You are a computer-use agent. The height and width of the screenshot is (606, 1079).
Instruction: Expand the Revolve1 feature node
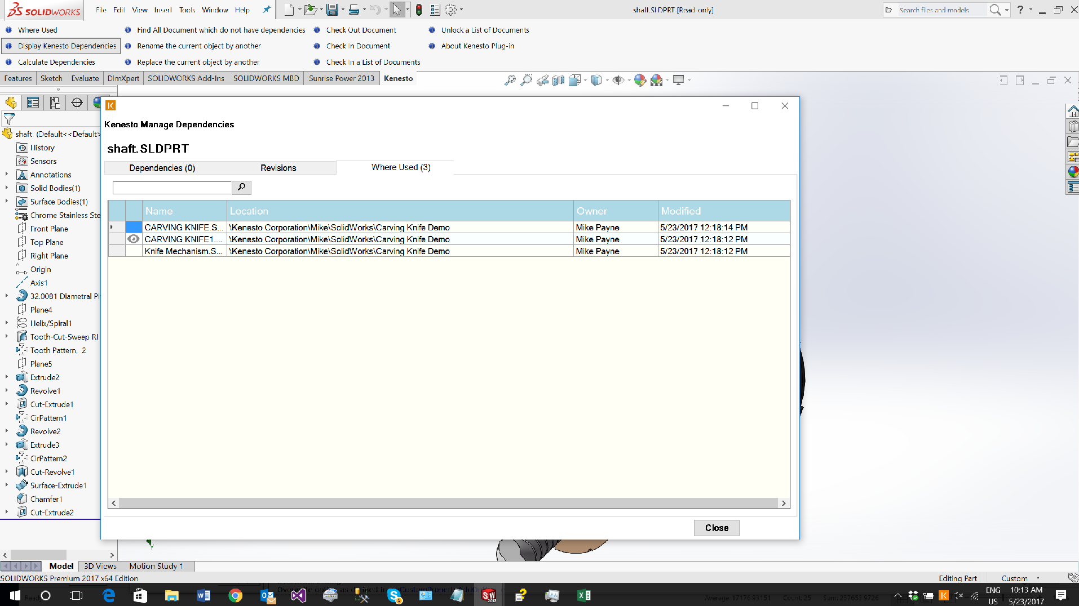(x=6, y=391)
